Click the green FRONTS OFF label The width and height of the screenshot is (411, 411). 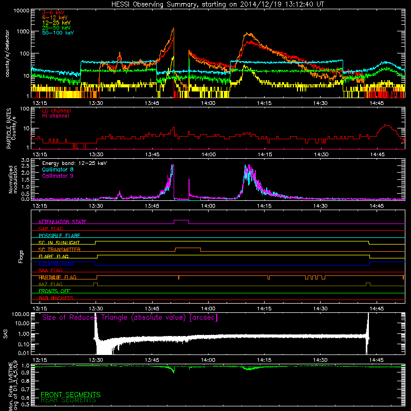tap(54, 291)
